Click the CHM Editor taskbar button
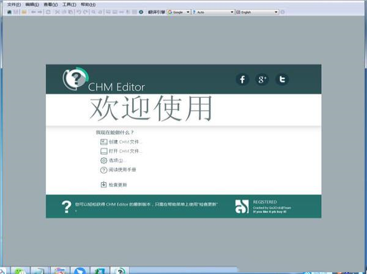 (120, 270)
